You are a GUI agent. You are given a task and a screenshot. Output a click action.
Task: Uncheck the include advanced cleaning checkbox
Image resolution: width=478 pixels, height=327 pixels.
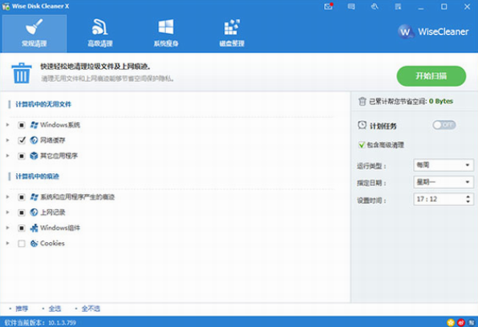(x=362, y=145)
